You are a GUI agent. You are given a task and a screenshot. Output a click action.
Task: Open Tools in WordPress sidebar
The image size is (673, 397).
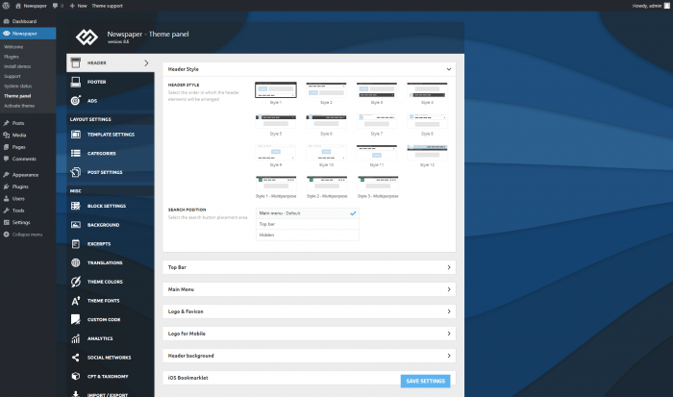[x=18, y=211]
